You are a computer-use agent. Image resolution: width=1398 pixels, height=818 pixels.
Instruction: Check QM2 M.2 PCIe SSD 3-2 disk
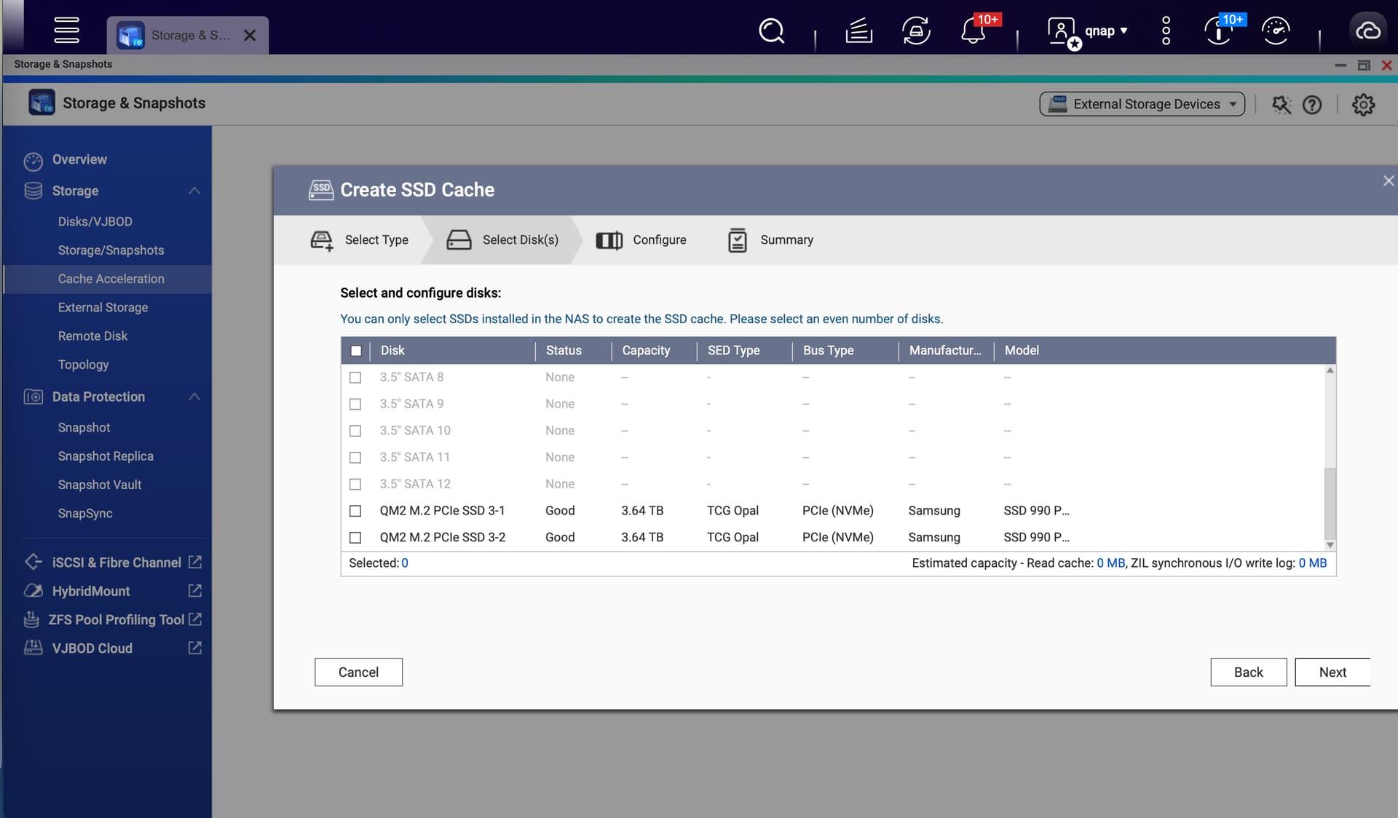coord(355,538)
